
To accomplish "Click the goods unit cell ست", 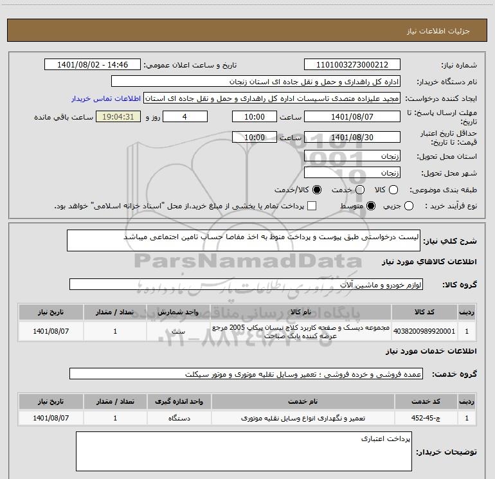I will [x=178, y=331].
